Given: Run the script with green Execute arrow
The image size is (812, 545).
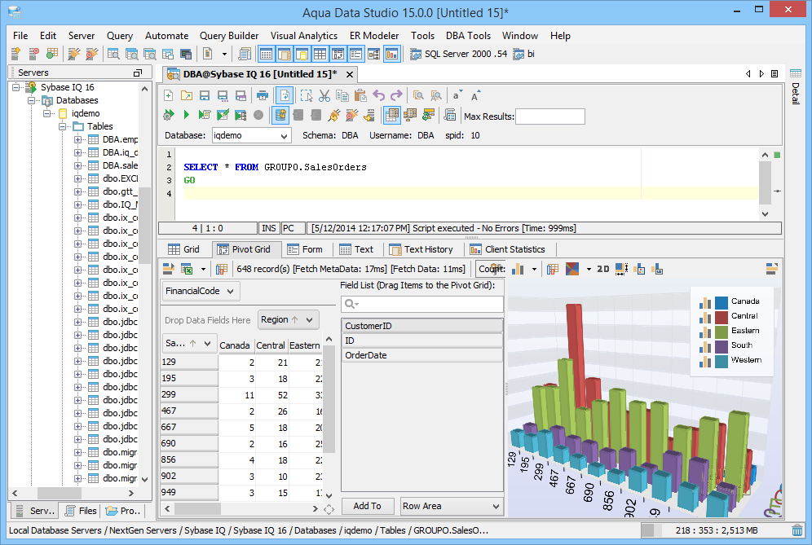Looking at the screenshot, I should click(187, 115).
